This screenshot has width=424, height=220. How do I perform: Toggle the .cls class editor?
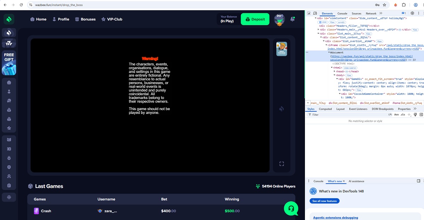pyautogui.click(x=403, y=115)
